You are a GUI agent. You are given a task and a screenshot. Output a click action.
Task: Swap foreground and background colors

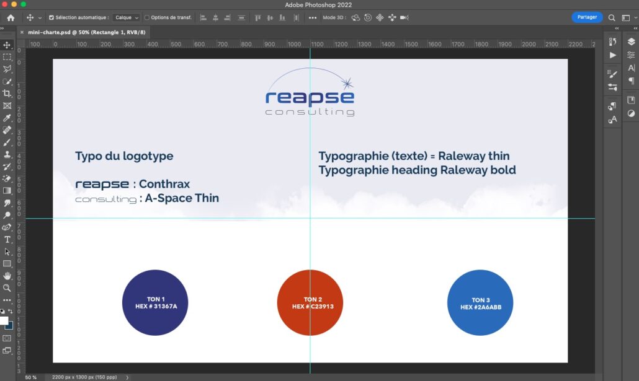(x=11, y=312)
